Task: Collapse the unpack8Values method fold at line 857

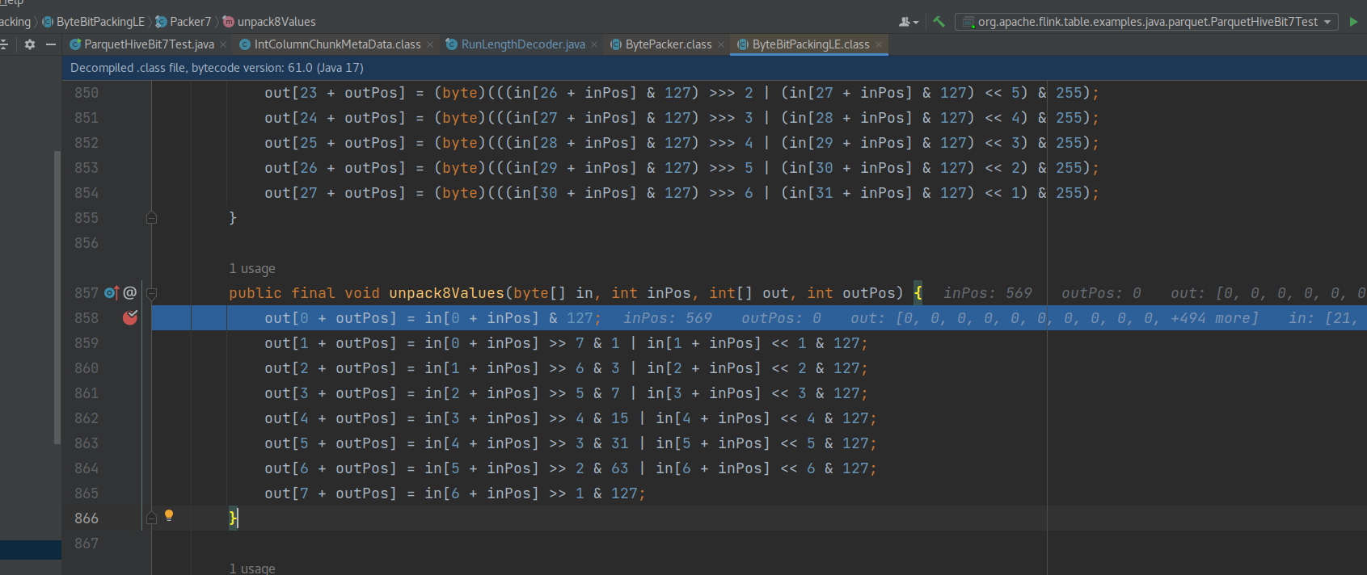Action: (x=151, y=293)
